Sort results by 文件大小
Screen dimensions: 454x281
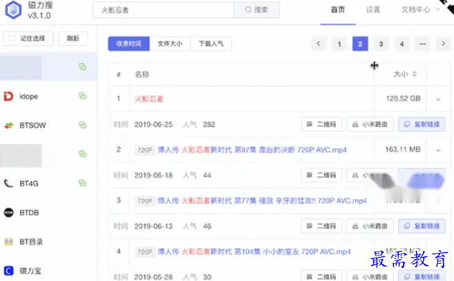[x=170, y=43]
